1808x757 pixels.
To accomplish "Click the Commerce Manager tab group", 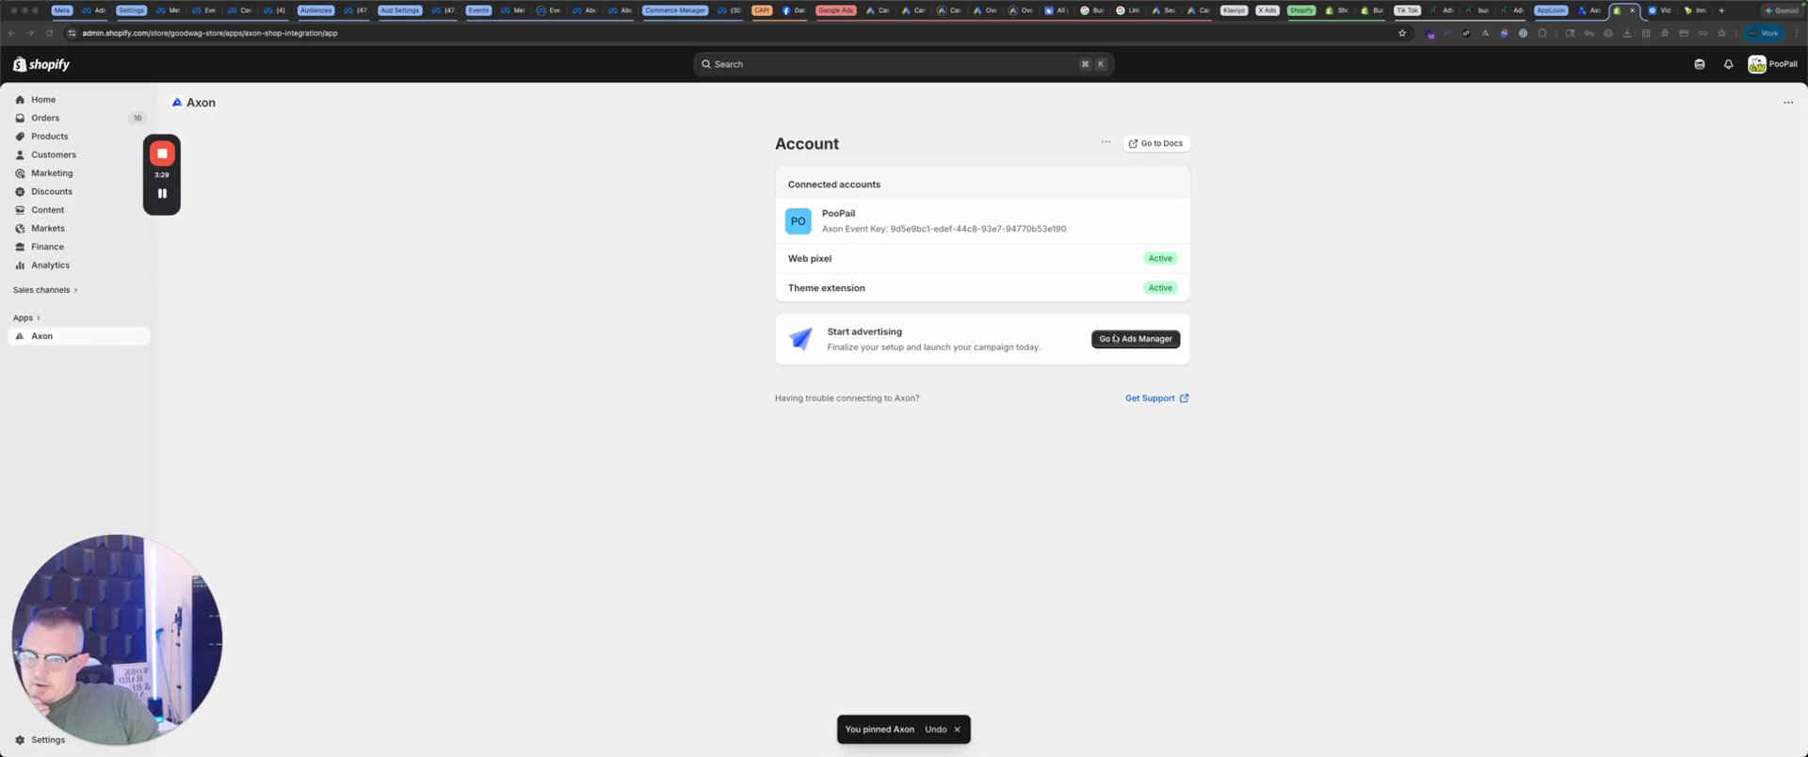I will pos(674,10).
